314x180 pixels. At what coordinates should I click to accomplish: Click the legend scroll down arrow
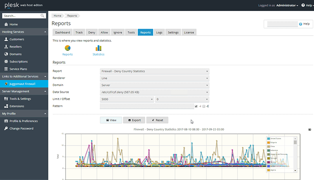point(295,171)
